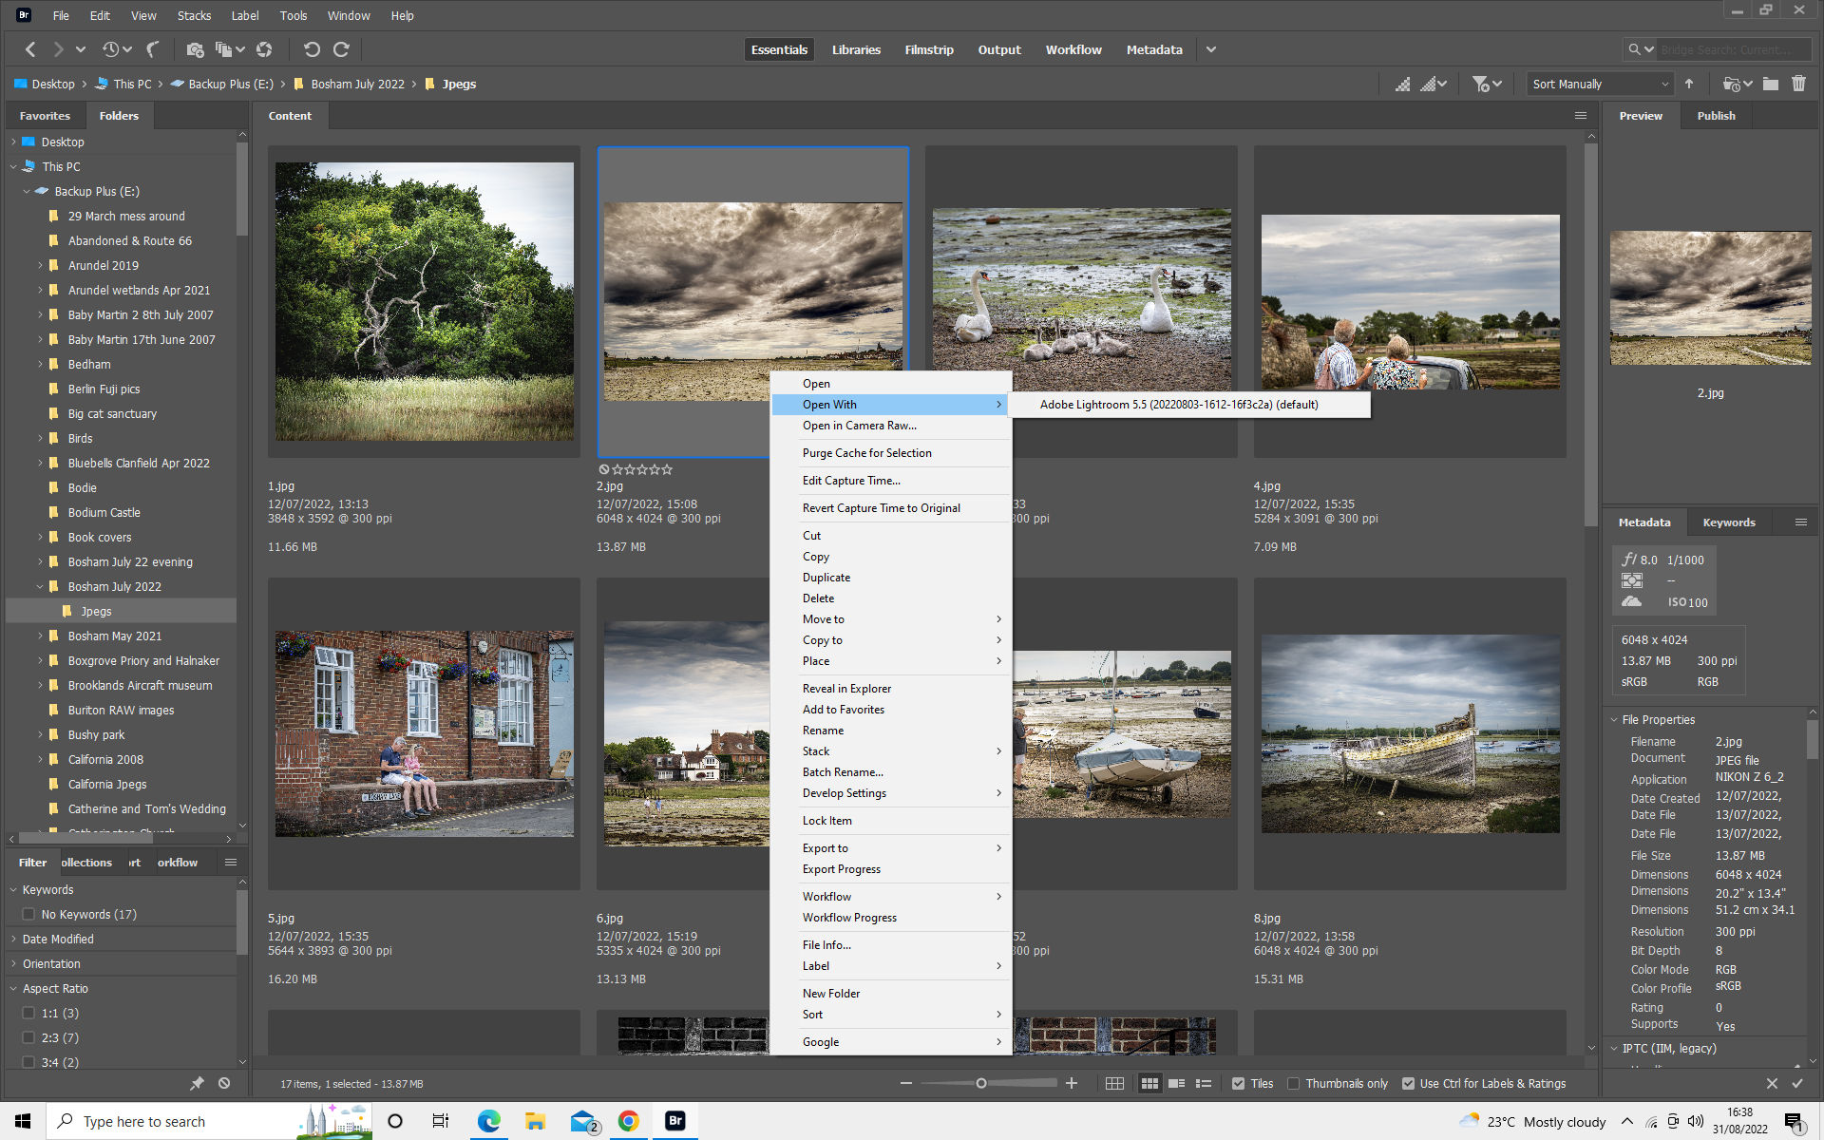The height and width of the screenshot is (1140, 1824).
Task: Click the trash icon to delete
Action: pos(1798,84)
